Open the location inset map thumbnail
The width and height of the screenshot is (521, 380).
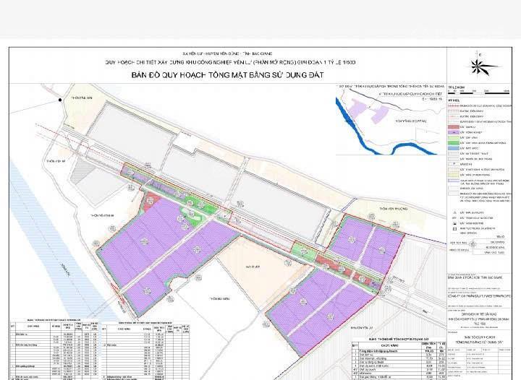[x=391, y=119]
